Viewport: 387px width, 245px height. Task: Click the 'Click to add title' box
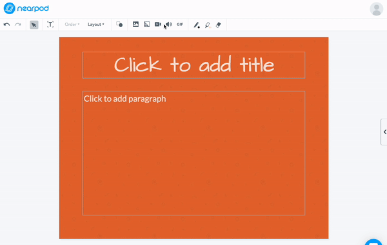click(193, 65)
